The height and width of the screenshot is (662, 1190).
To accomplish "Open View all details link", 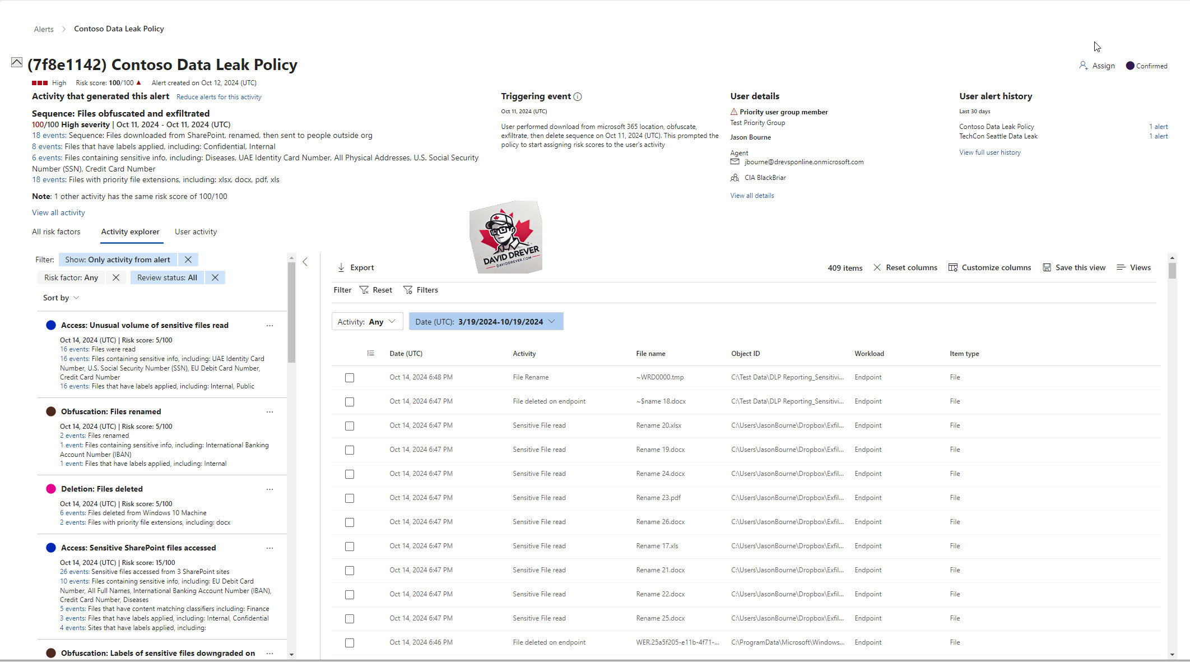I will [x=752, y=196].
